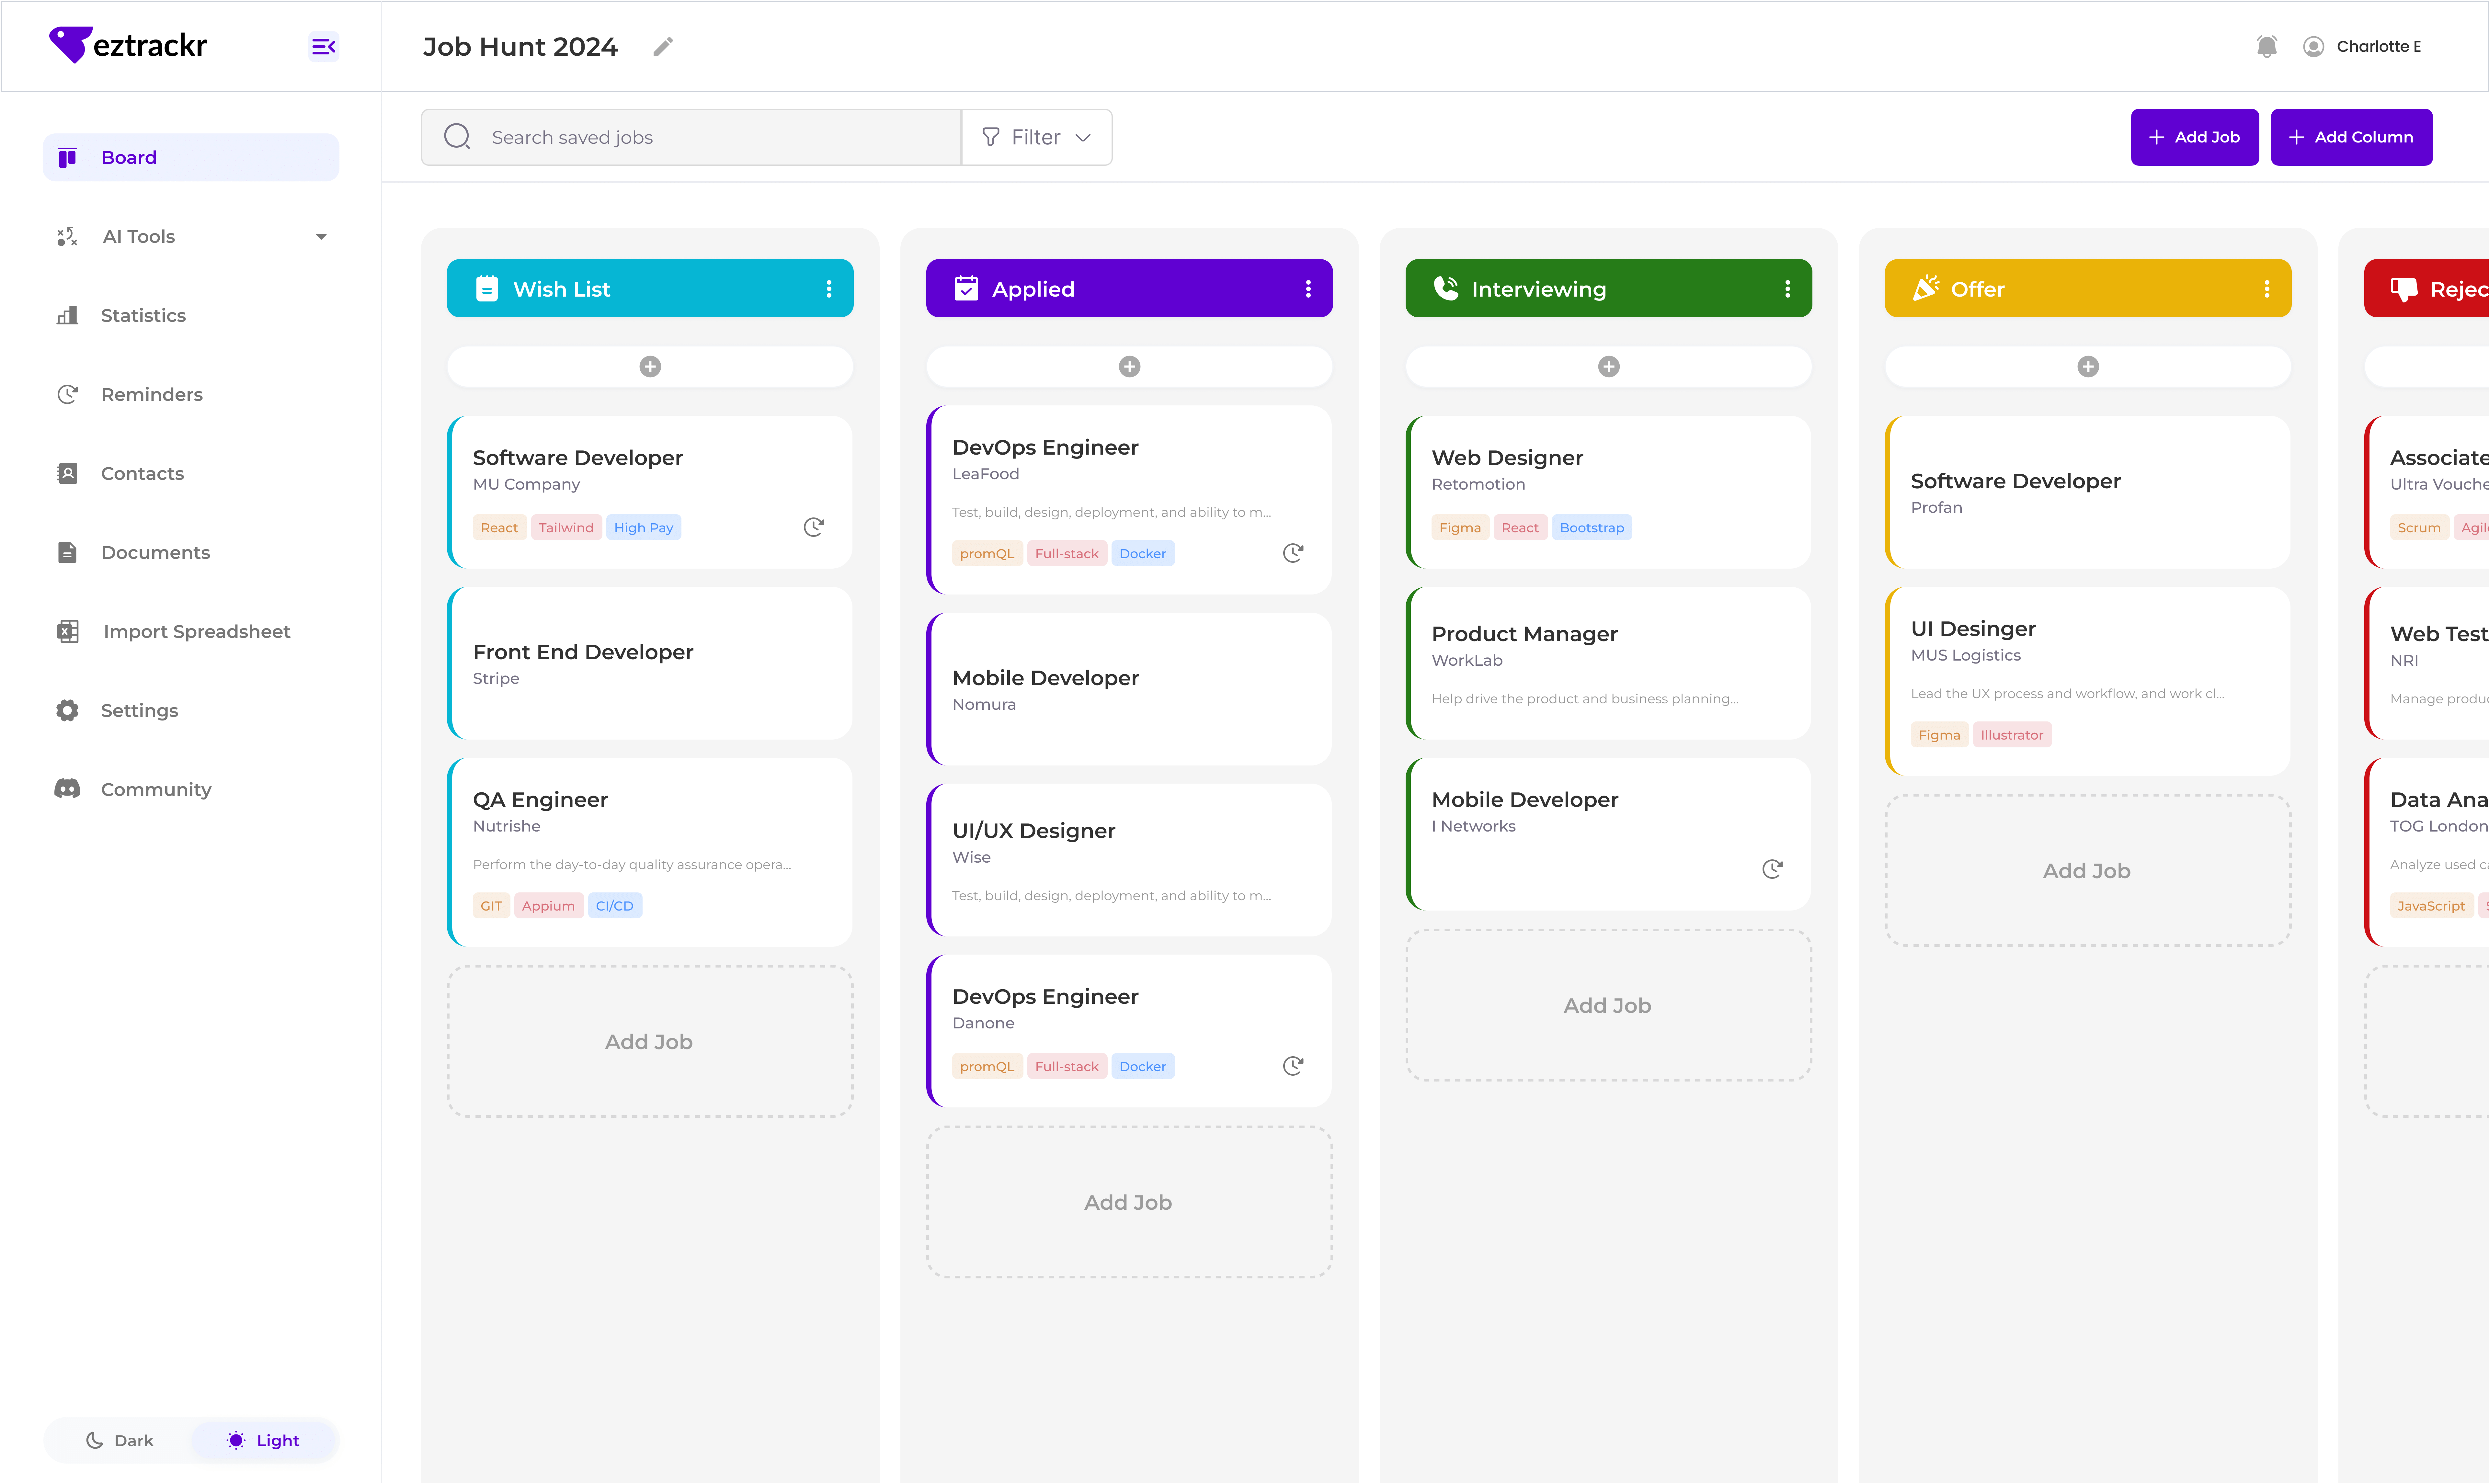Viewport: 2489px width, 1484px height.
Task: Click Add Column
Action: pos(2351,137)
